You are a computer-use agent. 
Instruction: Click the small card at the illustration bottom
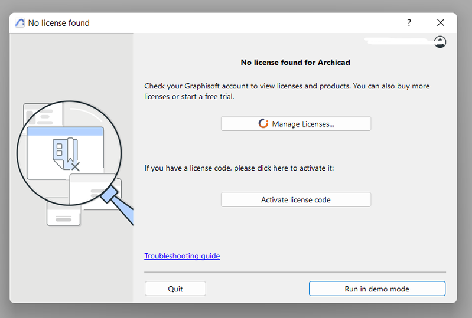(x=63, y=214)
